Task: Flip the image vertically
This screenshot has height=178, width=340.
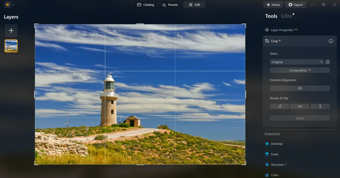Action: coord(320,106)
